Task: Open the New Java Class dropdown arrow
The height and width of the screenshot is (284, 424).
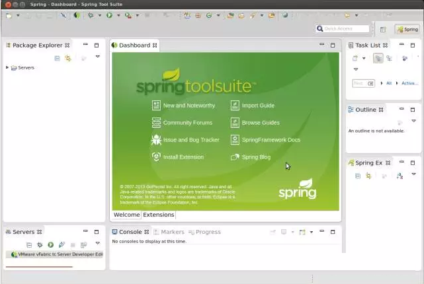Action: pyautogui.click(x=218, y=16)
